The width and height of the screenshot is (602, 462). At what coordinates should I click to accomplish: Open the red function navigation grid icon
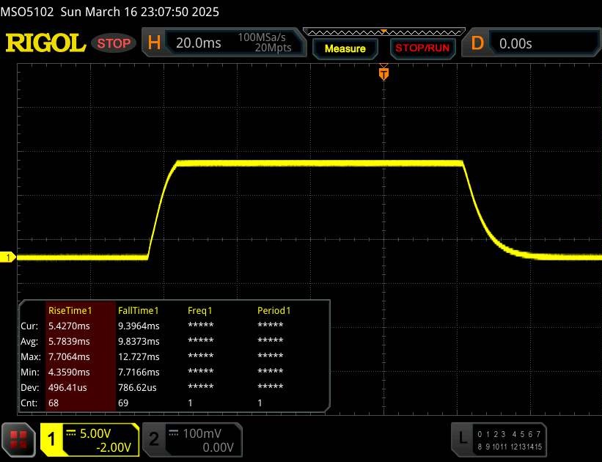click(18, 439)
